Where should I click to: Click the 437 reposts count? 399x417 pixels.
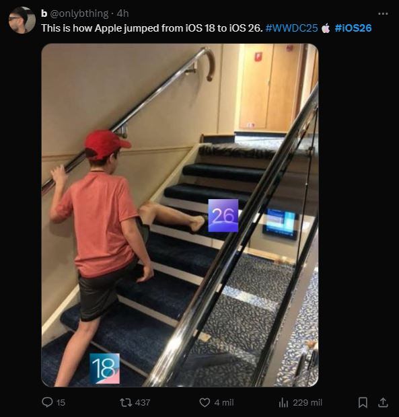143,403
